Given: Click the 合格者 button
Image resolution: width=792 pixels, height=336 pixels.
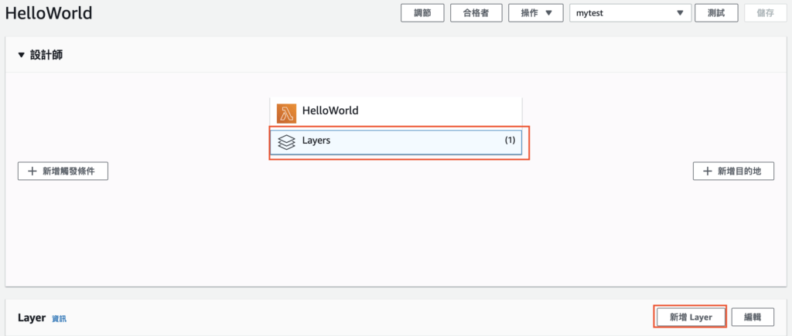Looking at the screenshot, I should [476, 13].
